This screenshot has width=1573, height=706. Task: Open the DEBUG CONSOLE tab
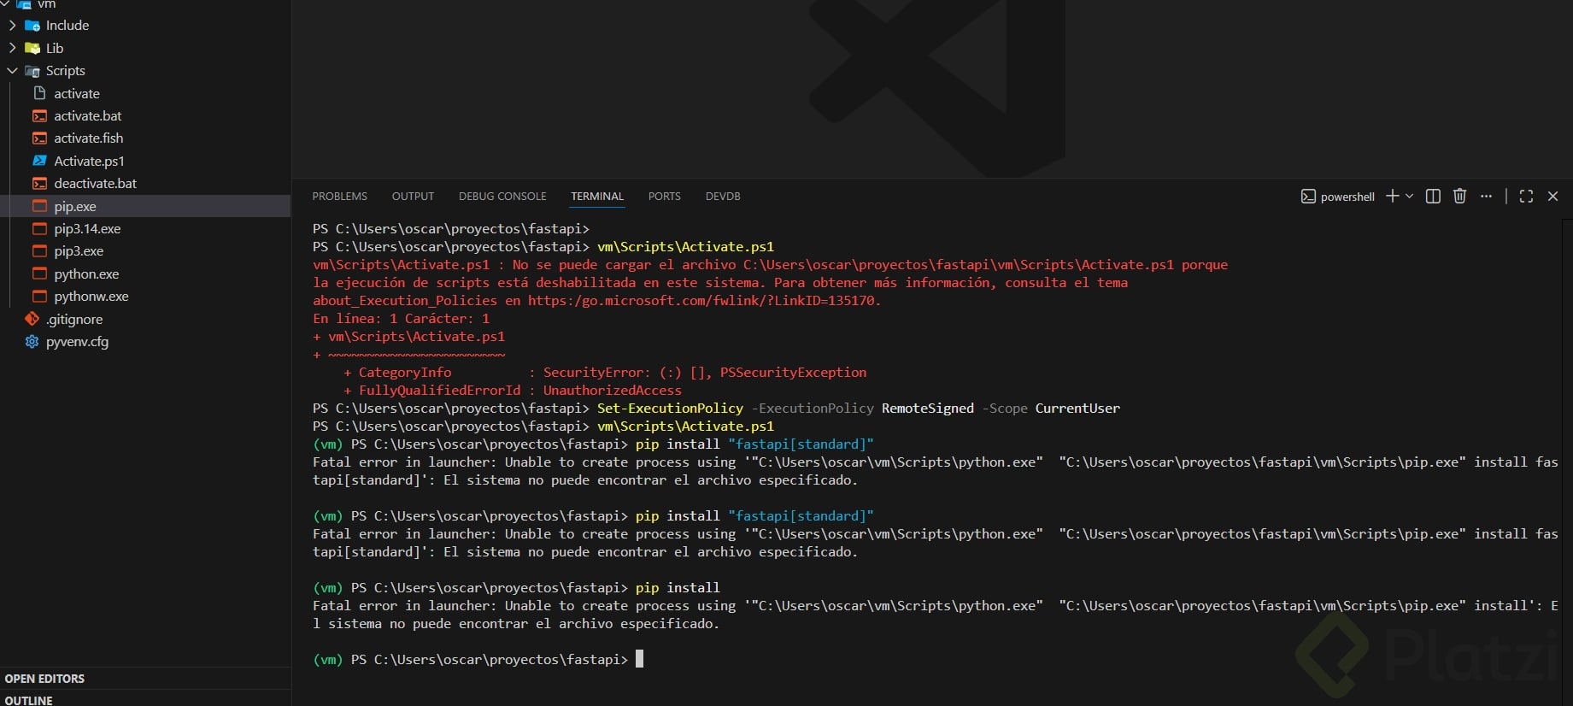pyautogui.click(x=502, y=197)
